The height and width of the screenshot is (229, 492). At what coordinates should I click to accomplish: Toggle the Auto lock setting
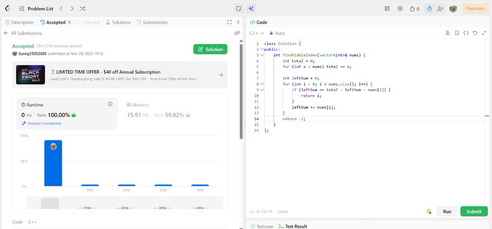(x=277, y=33)
